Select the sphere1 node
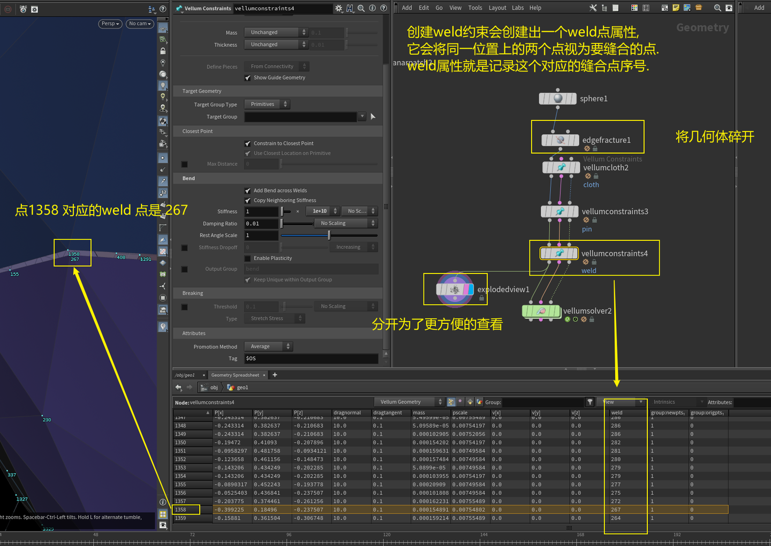The width and height of the screenshot is (771, 546). tap(558, 98)
